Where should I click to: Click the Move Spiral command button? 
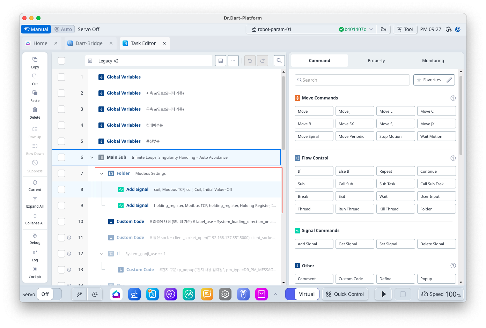coord(314,136)
